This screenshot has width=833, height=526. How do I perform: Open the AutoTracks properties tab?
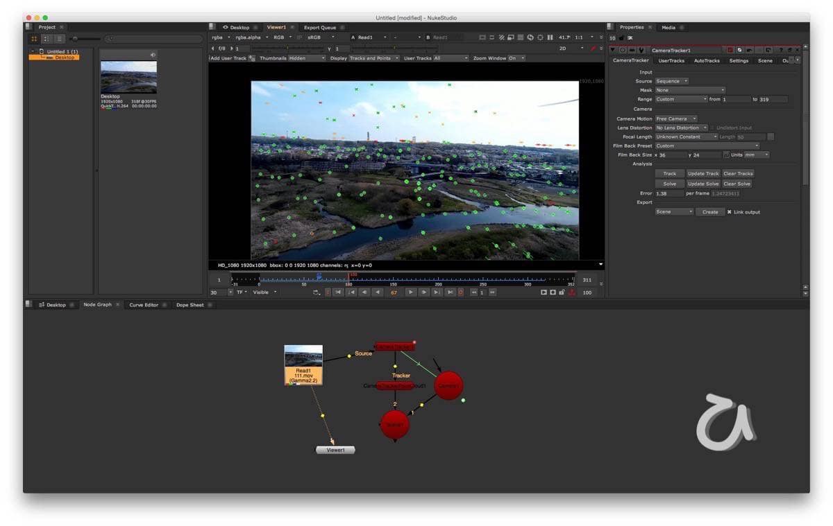[x=707, y=61]
